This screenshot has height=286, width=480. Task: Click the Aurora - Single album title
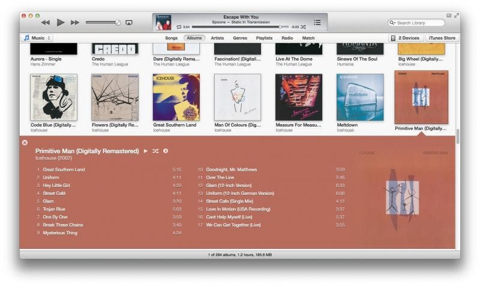click(x=46, y=59)
